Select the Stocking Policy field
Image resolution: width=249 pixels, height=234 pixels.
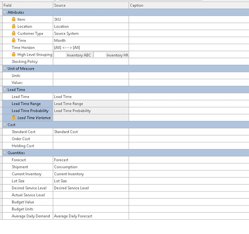click(28, 62)
